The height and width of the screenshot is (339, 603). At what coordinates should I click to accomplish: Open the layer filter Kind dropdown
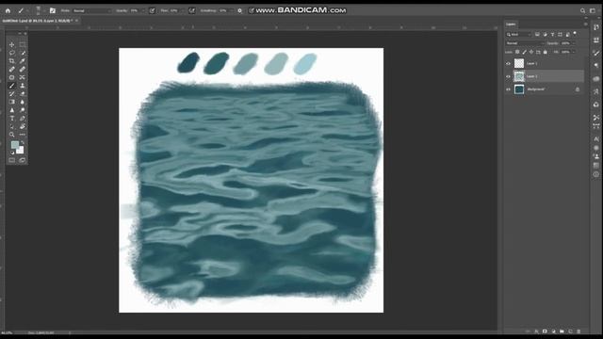[x=518, y=35]
